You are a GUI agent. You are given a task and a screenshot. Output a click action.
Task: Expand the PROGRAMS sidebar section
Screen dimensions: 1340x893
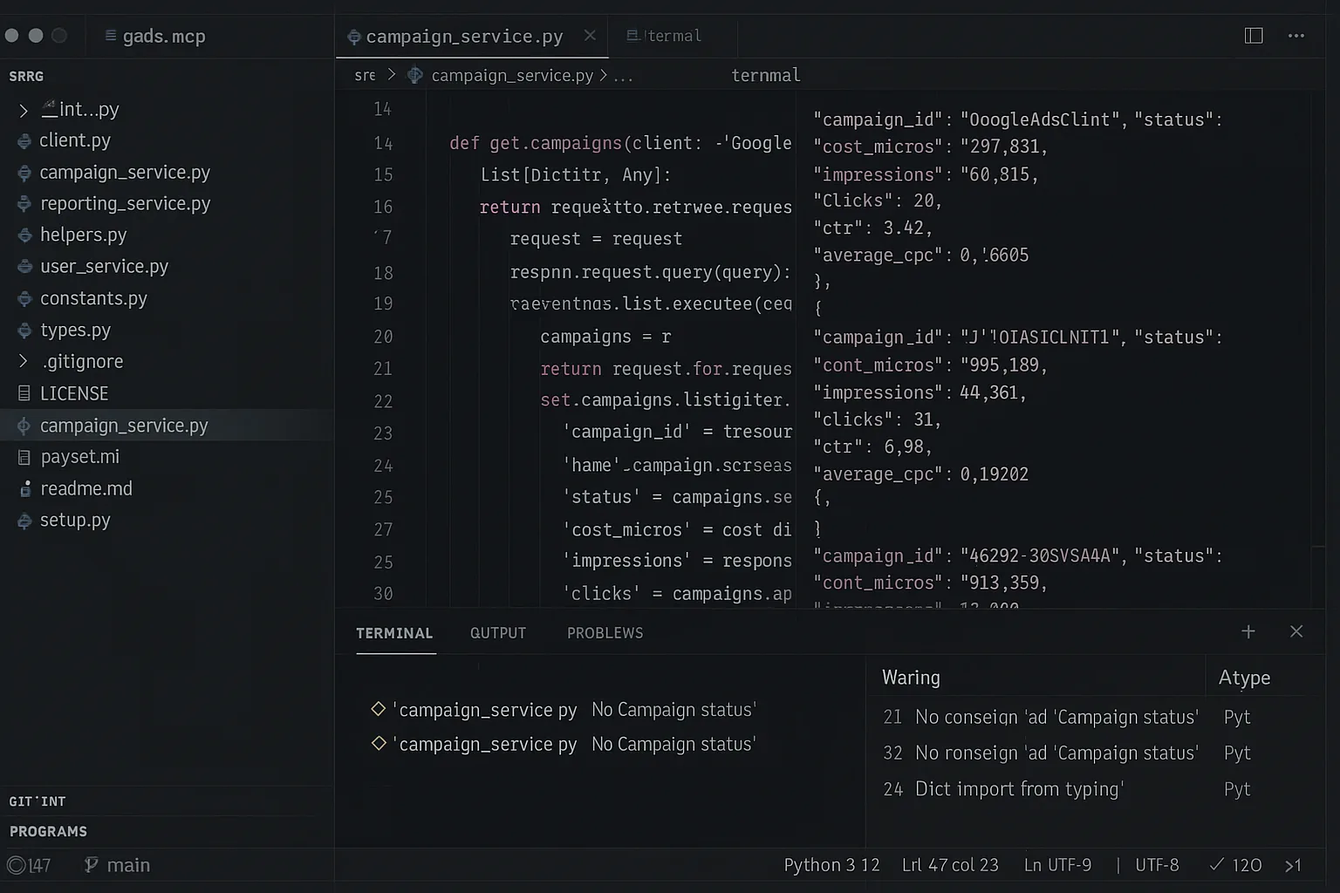coord(48,832)
